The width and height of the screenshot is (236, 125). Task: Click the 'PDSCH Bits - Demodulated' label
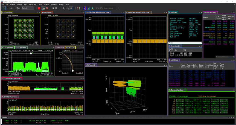[207, 96]
